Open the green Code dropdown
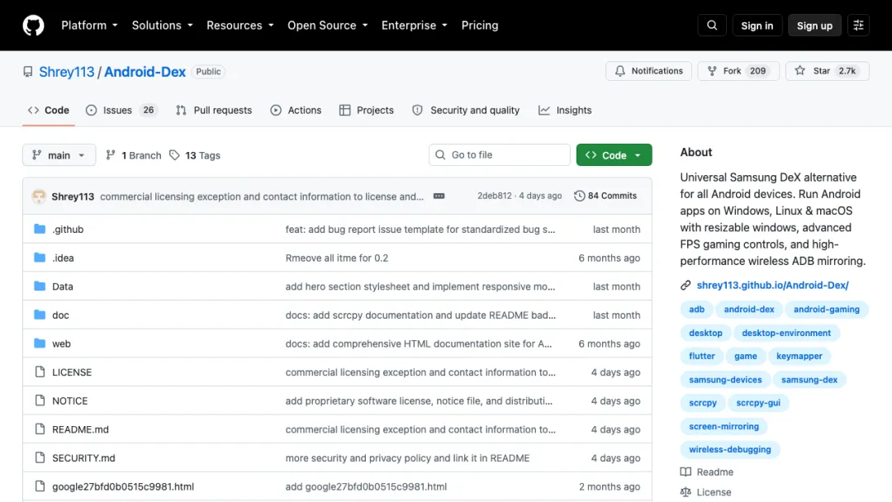This screenshot has width=892, height=502. pyautogui.click(x=614, y=155)
